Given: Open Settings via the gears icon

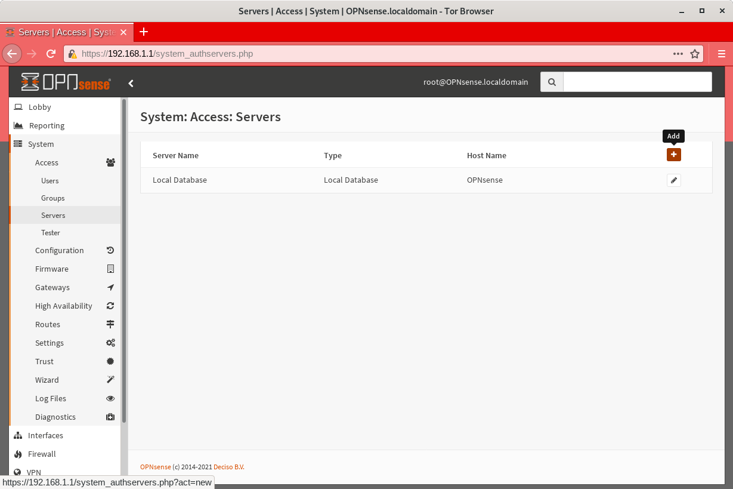Looking at the screenshot, I should pyautogui.click(x=110, y=343).
